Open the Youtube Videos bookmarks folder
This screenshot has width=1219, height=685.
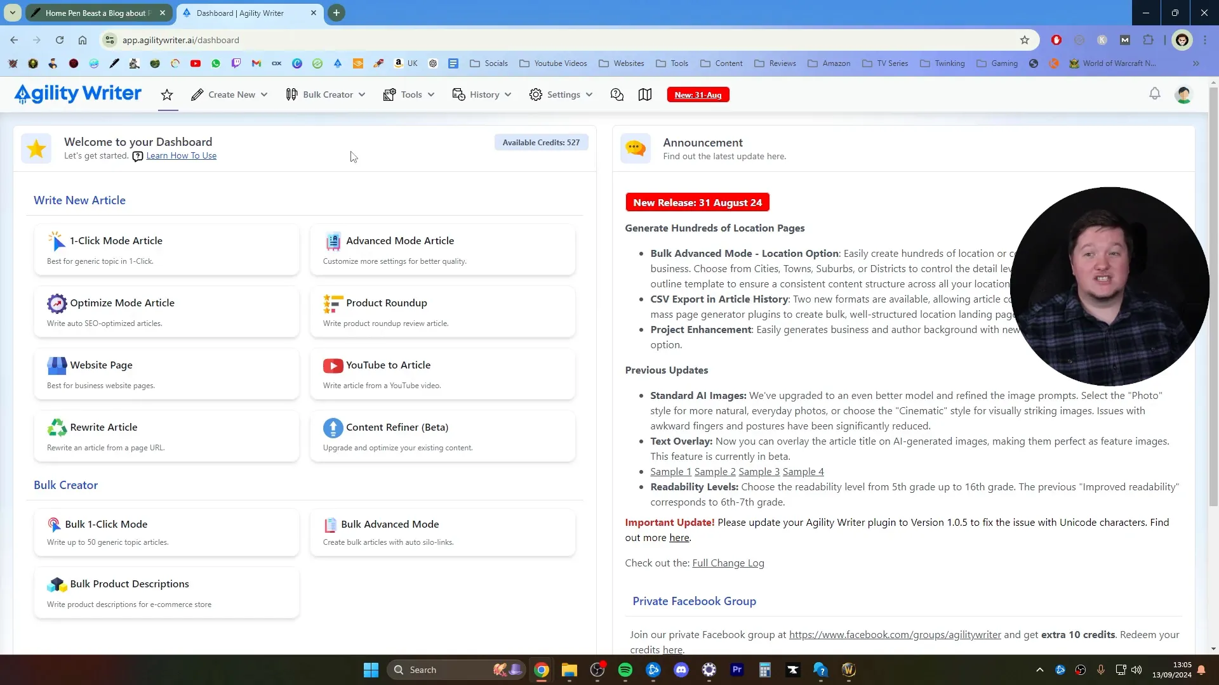[x=553, y=63]
